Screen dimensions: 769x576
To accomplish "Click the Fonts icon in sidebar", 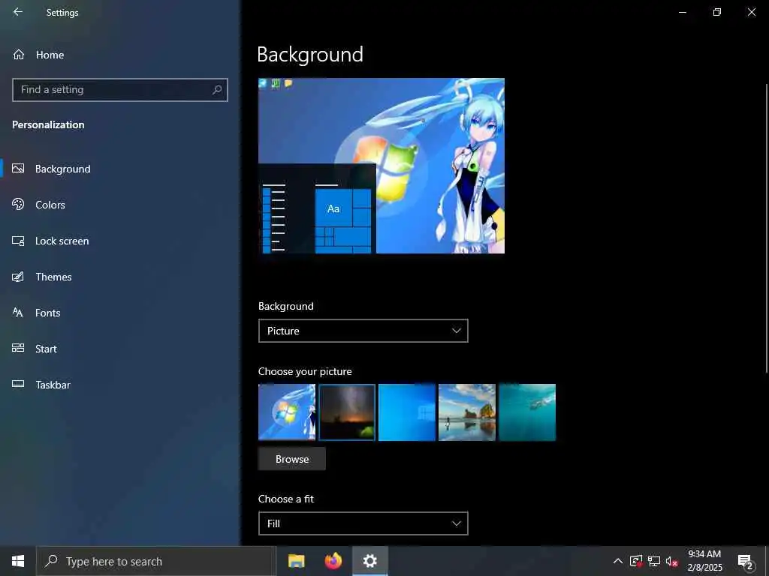I will (18, 313).
